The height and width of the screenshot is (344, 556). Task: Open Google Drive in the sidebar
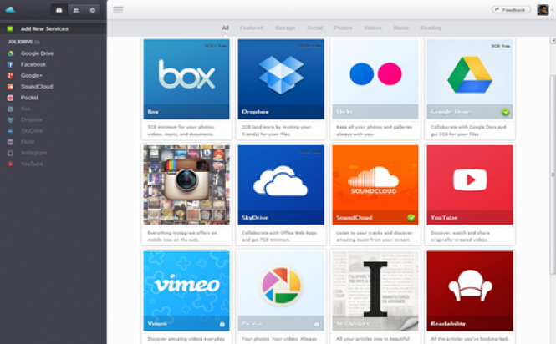(x=37, y=53)
